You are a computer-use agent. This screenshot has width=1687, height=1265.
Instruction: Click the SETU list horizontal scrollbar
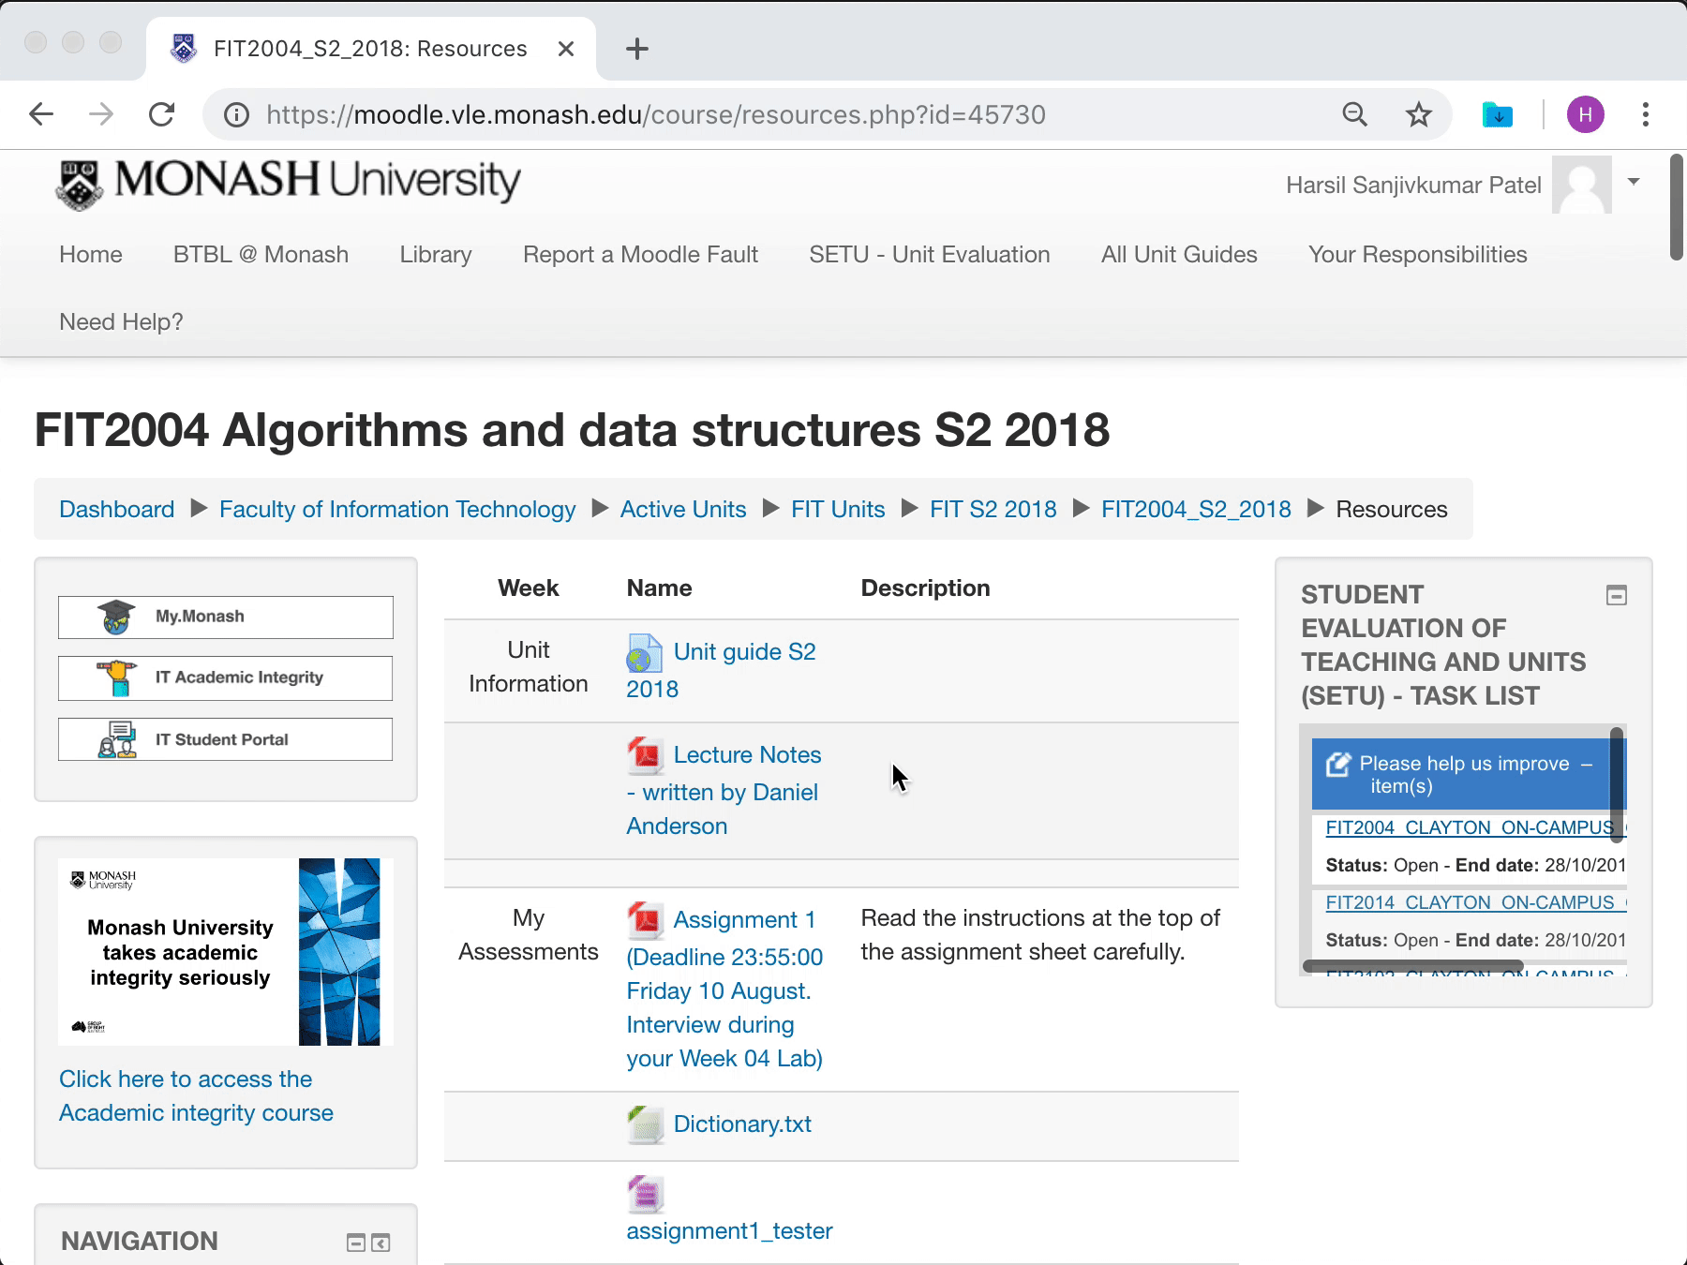click(x=1412, y=966)
